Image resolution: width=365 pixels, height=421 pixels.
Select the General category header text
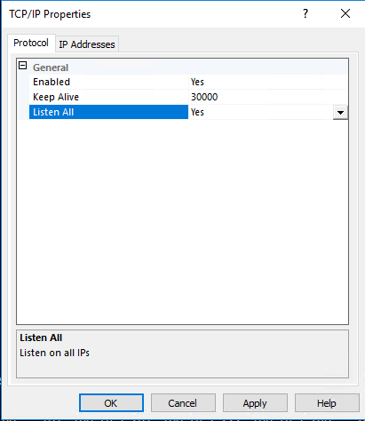pyautogui.click(x=51, y=68)
